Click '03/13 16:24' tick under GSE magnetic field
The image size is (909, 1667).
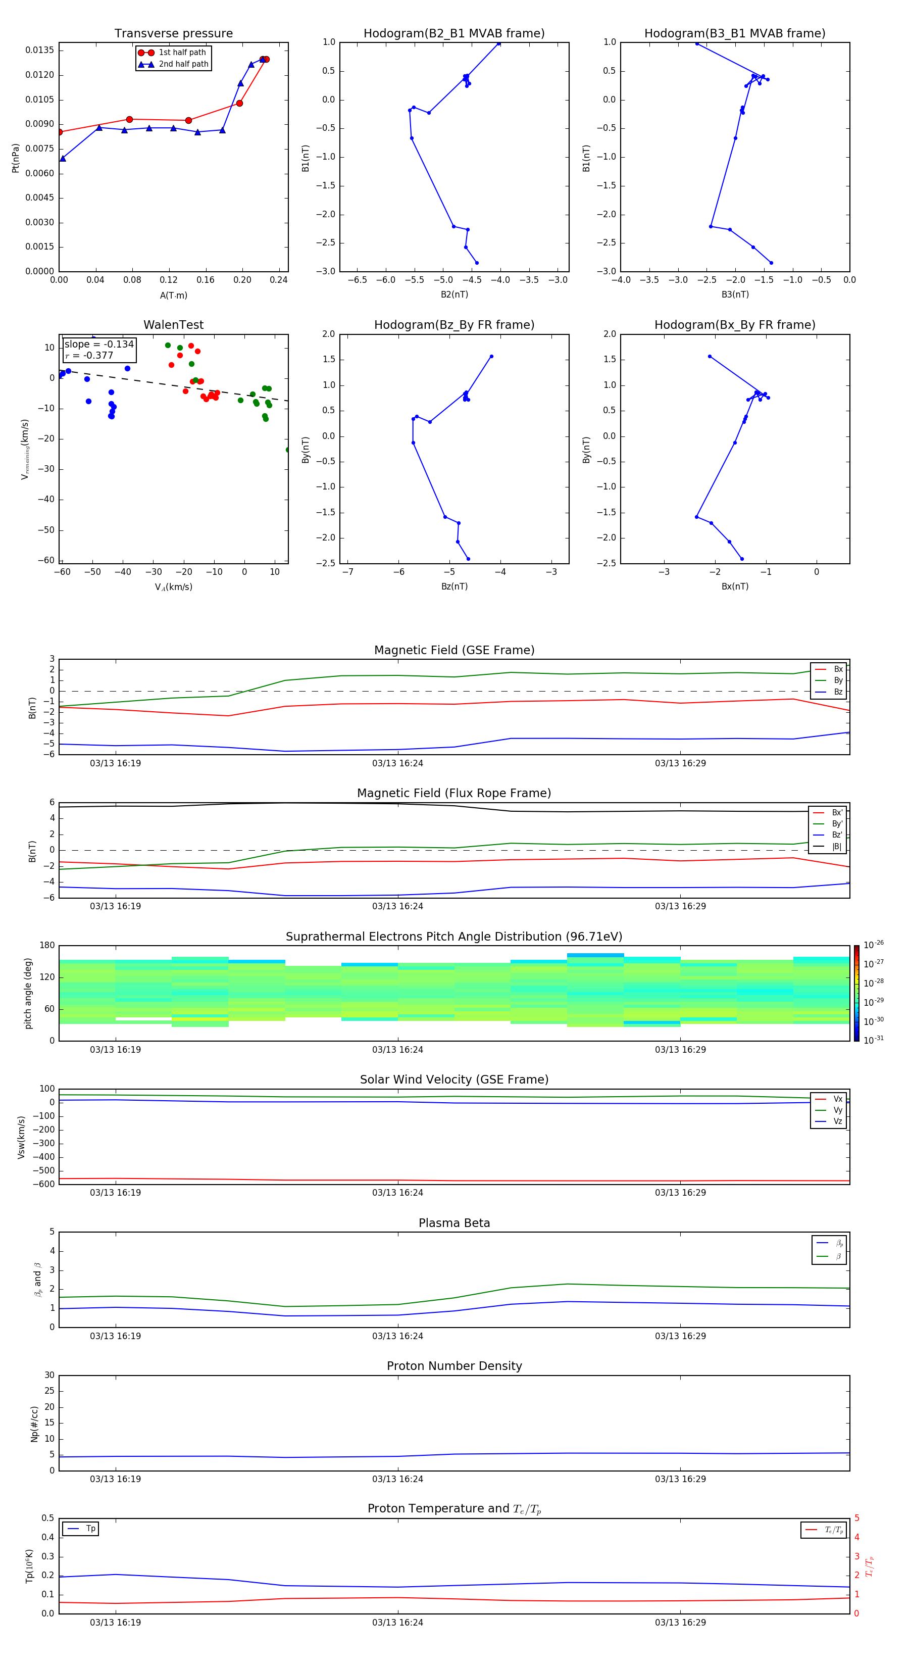(x=397, y=763)
